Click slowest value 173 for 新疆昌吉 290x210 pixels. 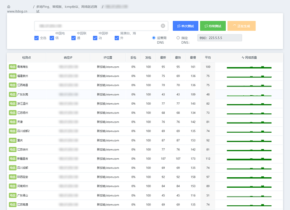pyautogui.click(x=193, y=159)
